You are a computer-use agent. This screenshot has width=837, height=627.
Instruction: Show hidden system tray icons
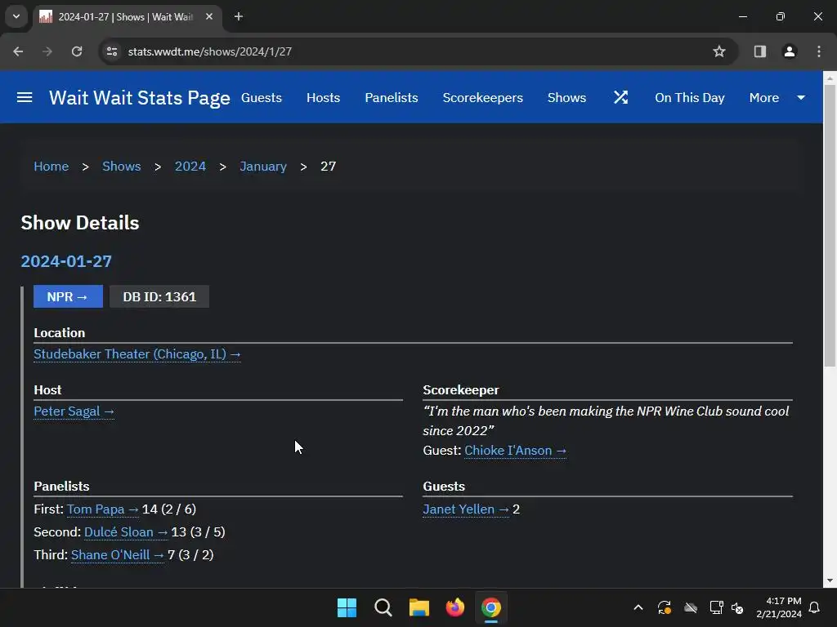coord(638,607)
